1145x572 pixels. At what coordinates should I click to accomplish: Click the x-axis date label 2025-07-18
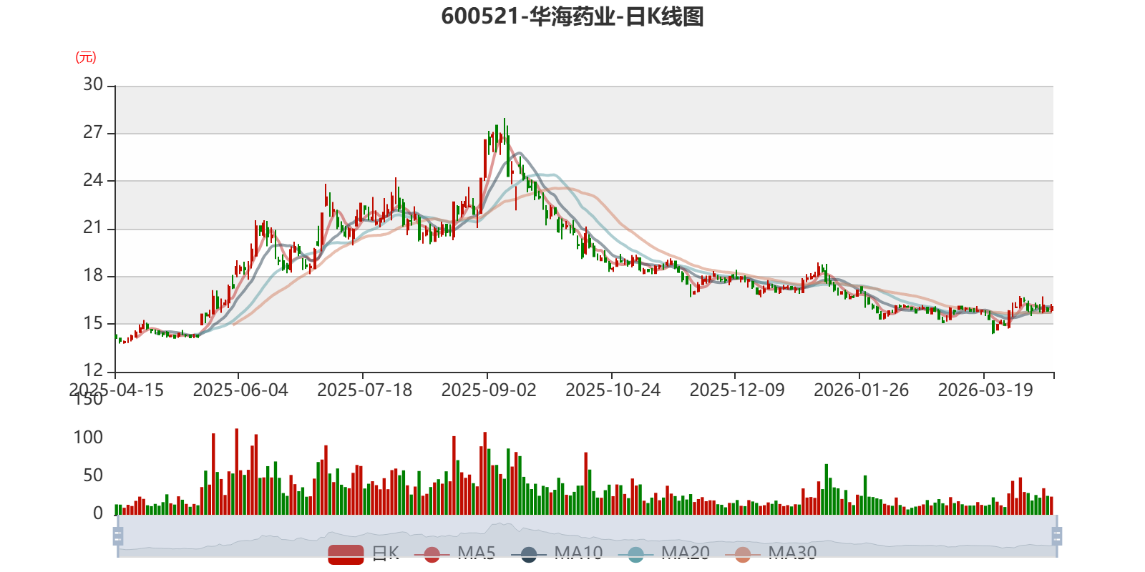[364, 390]
